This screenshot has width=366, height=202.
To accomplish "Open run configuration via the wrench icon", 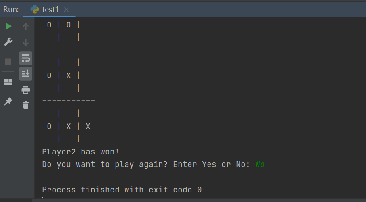I will 8,42.
